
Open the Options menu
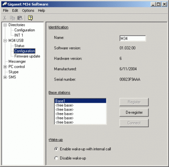coord(28,10)
